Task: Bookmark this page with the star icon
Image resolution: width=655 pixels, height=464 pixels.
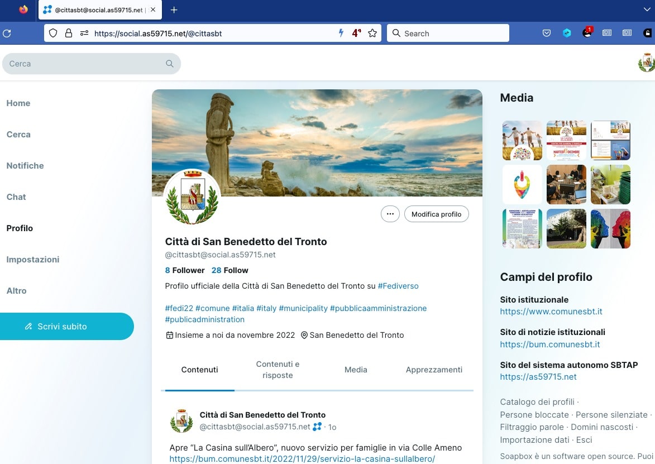Action: click(x=372, y=34)
